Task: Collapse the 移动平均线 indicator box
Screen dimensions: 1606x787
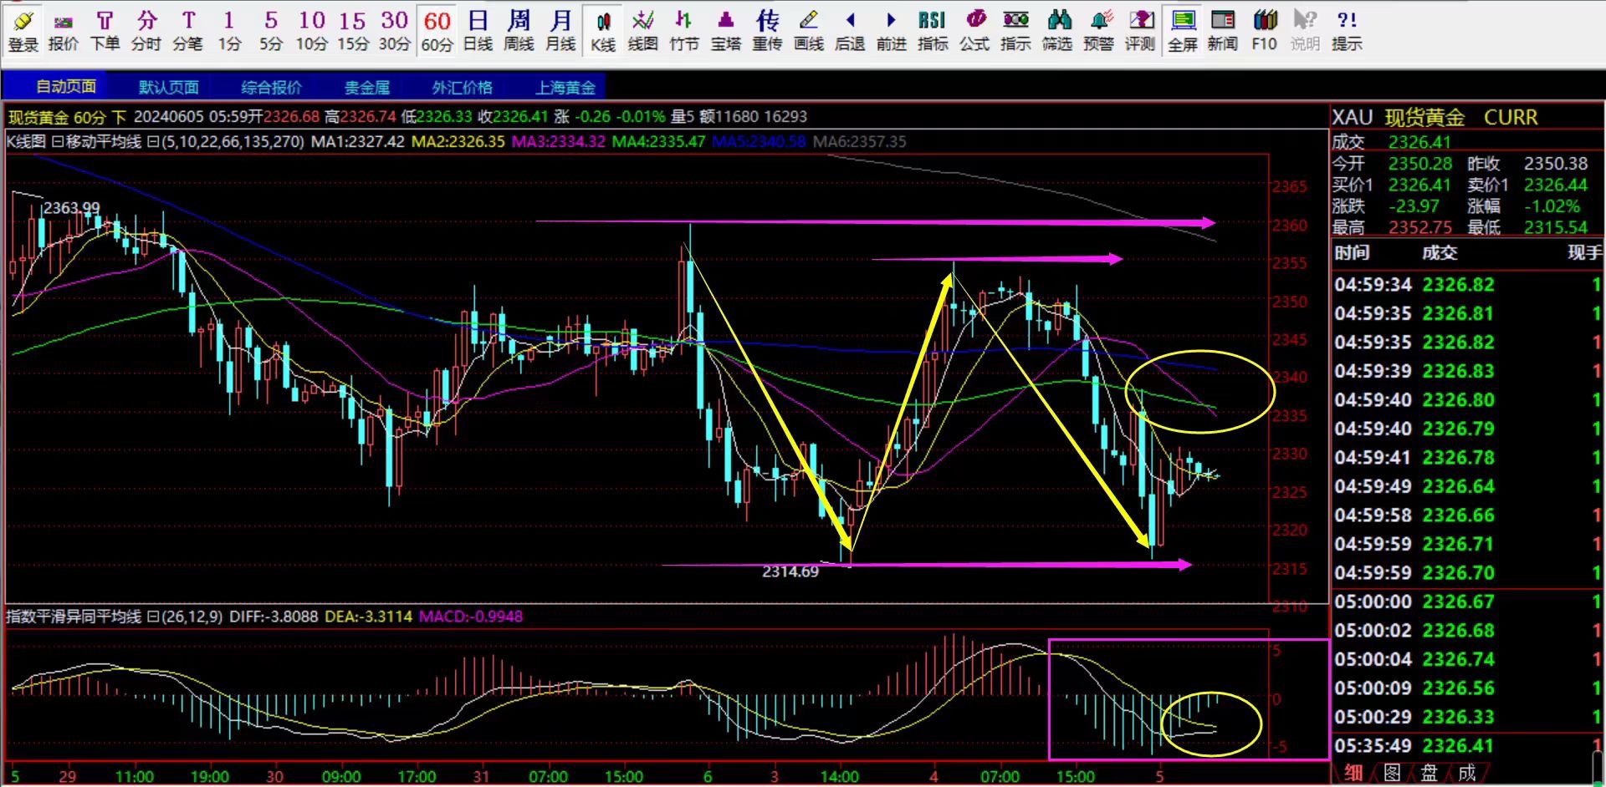Action: point(58,142)
